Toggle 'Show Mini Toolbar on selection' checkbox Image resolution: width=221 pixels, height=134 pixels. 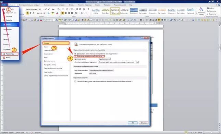[x=75, y=54]
